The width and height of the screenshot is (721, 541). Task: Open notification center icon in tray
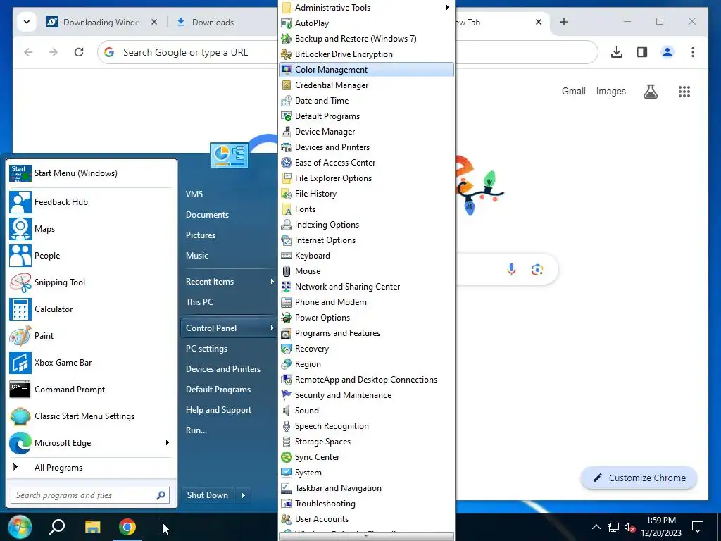(x=698, y=527)
